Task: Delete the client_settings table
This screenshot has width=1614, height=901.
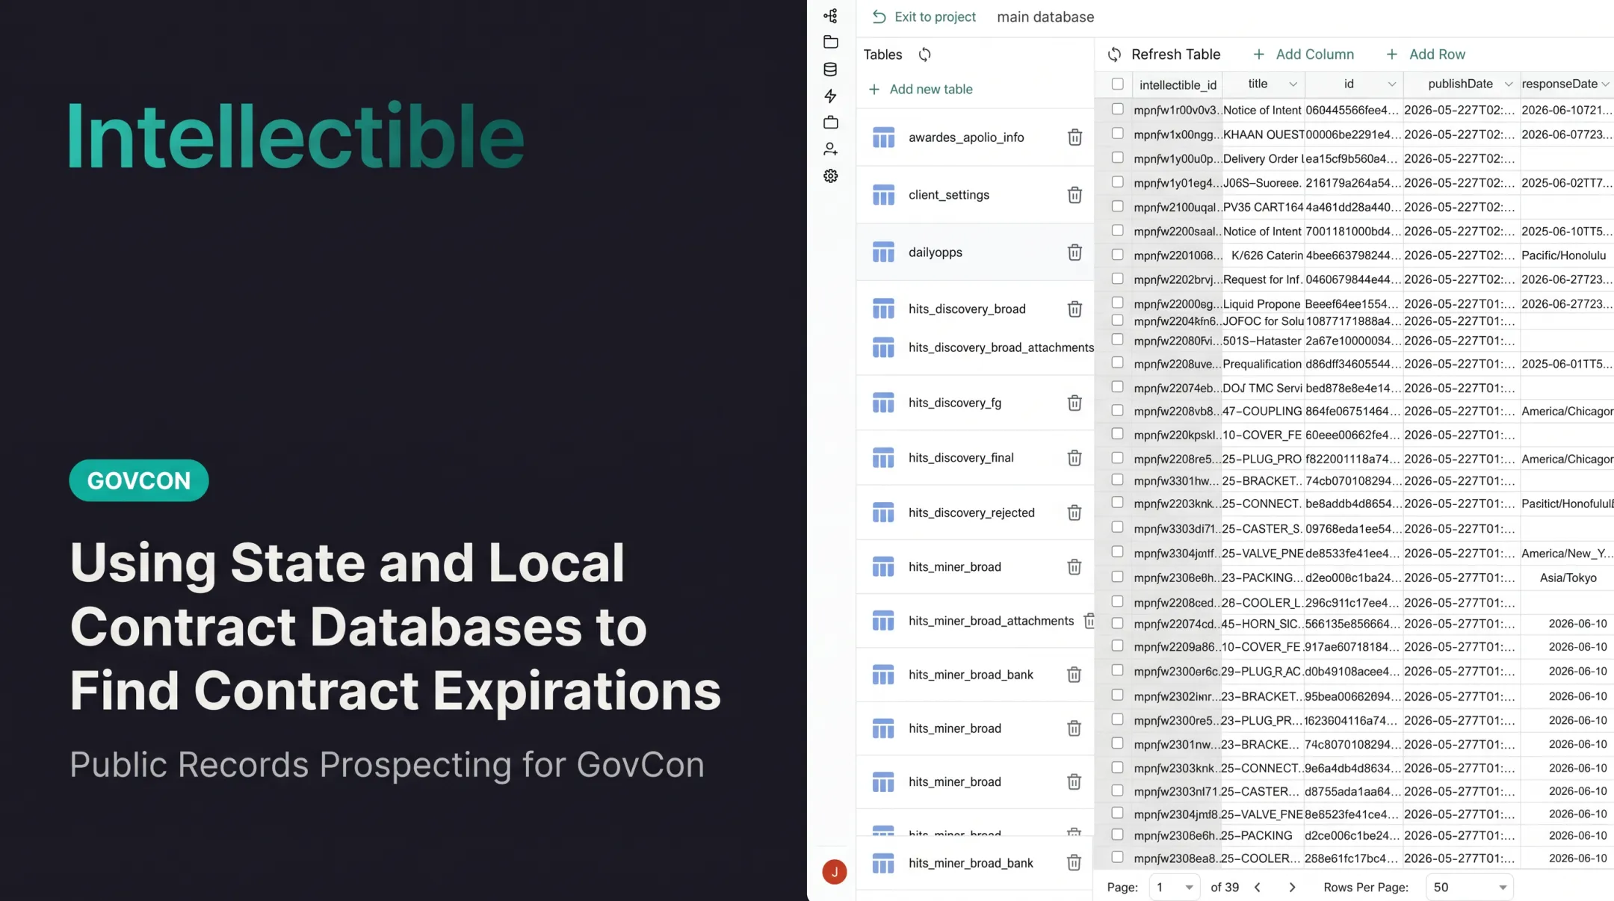Action: [1075, 194]
